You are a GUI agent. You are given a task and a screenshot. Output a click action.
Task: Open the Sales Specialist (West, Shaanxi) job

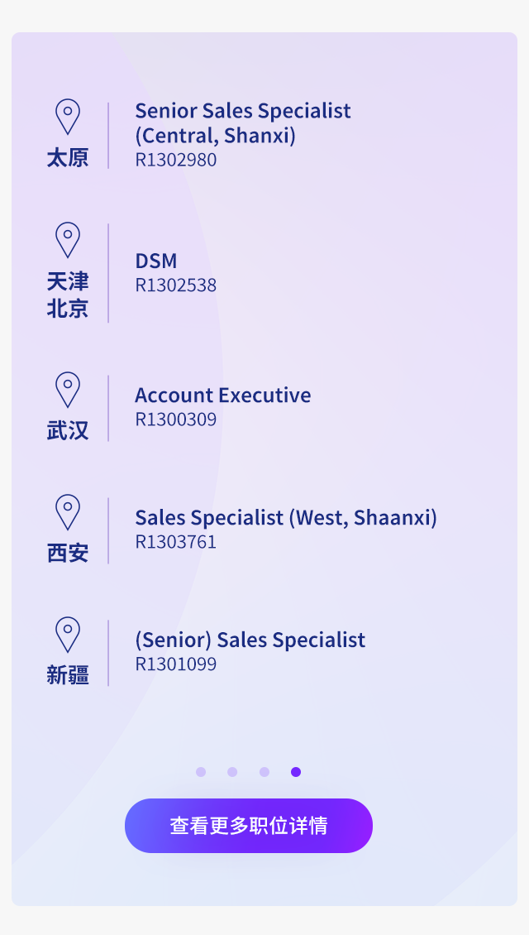(286, 517)
